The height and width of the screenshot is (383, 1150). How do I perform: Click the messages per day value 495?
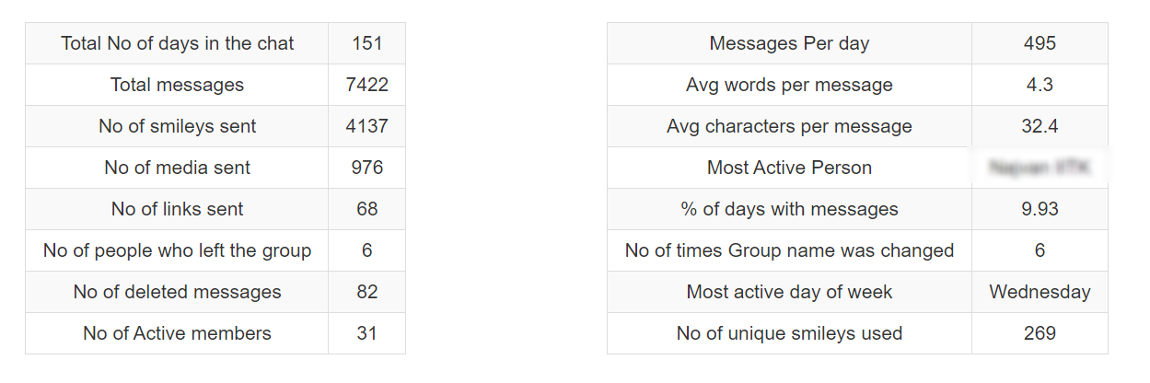click(x=1040, y=43)
